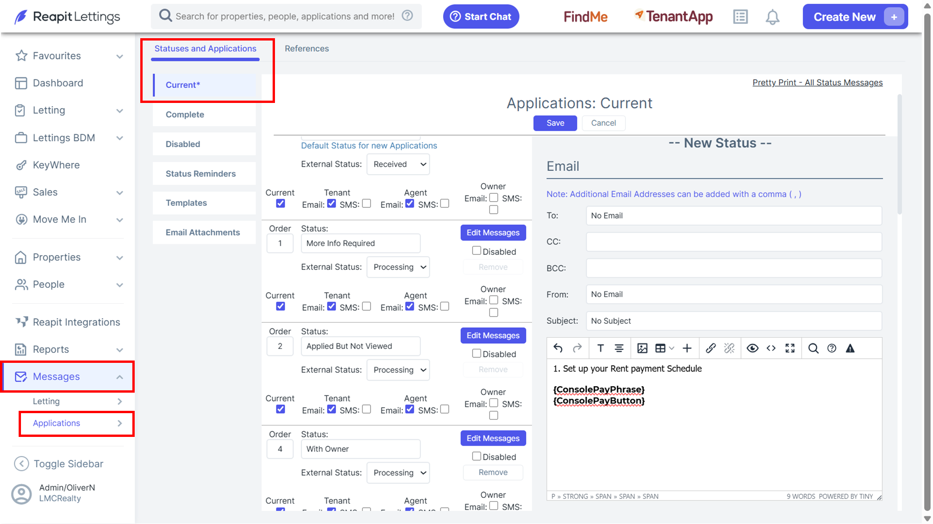Open External Status dropdown for Applied But Not Viewed
Image resolution: width=933 pixels, height=524 pixels.
[398, 370]
